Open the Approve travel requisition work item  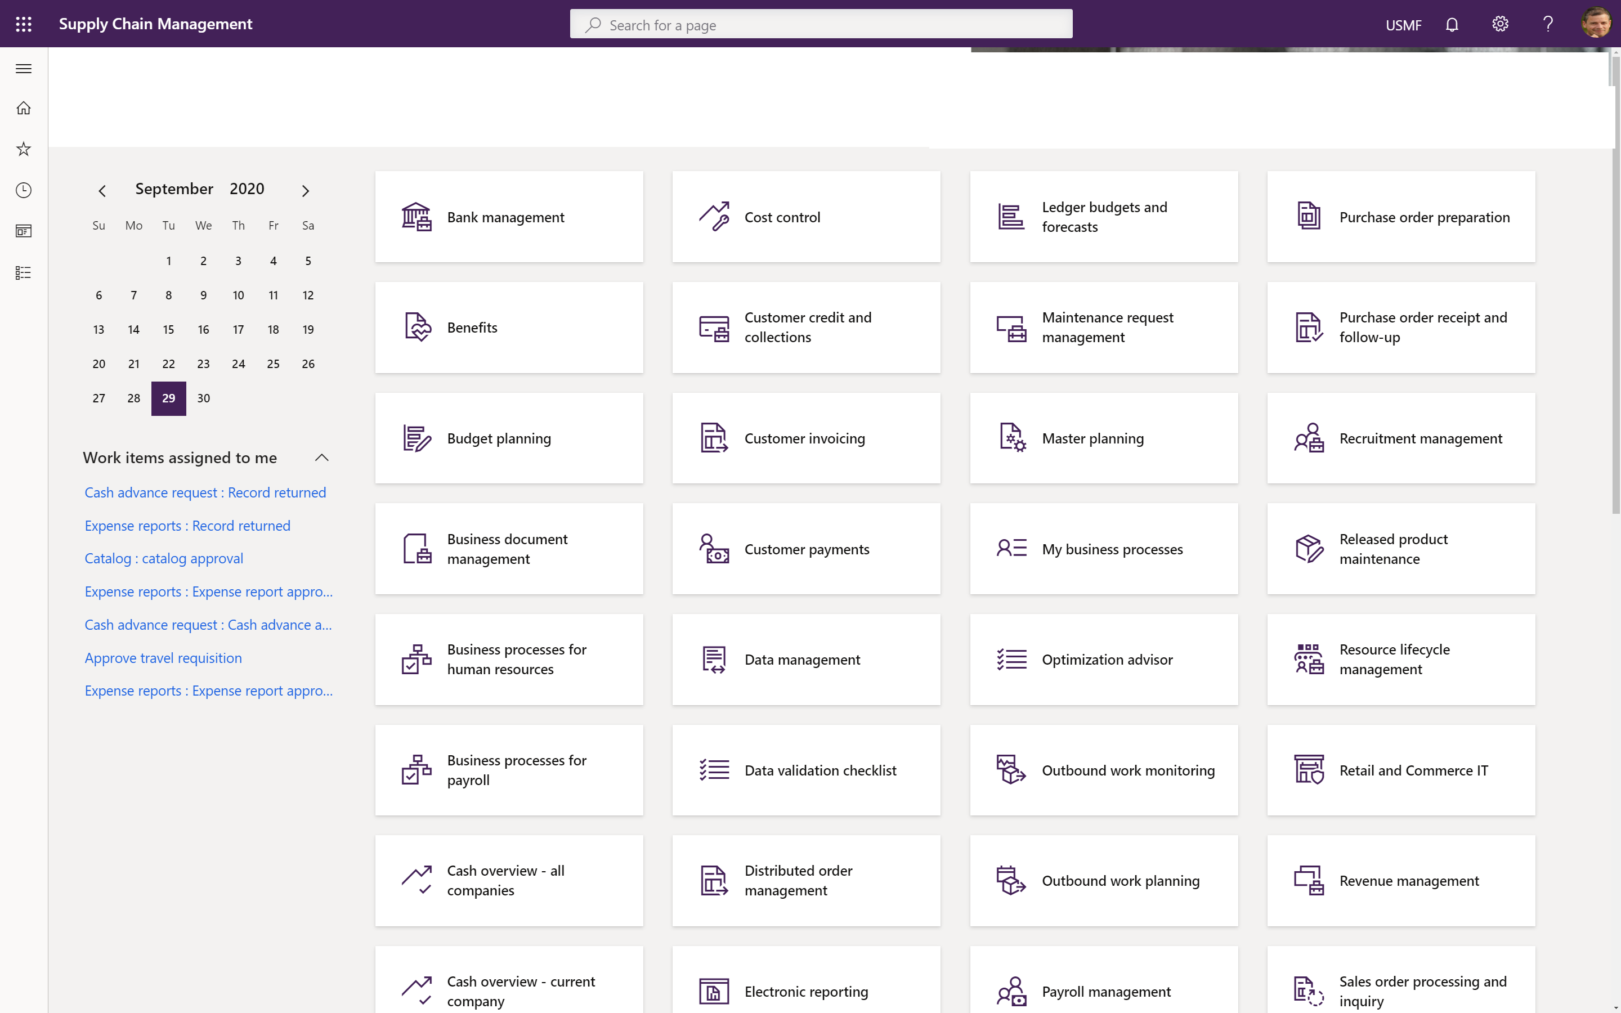(x=163, y=657)
